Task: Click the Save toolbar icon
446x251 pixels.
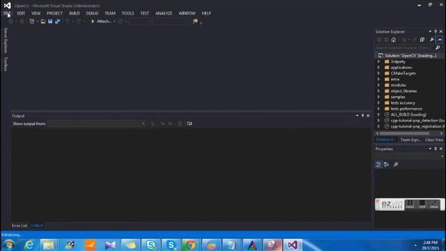Action: click(x=50, y=22)
